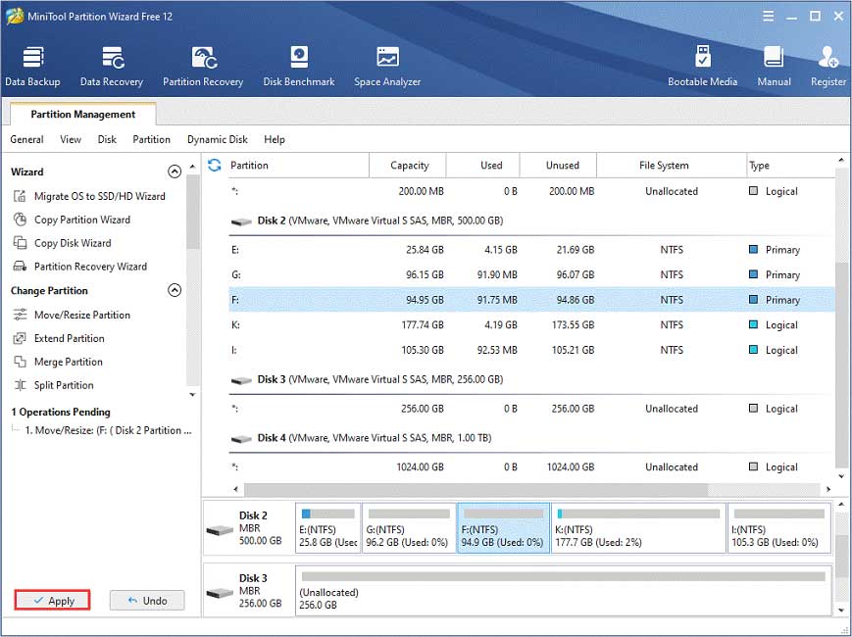Click the type swatch on Disk 3's row
Viewport: 852px width, 637px height.
pyautogui.click(x=753, y=408)
